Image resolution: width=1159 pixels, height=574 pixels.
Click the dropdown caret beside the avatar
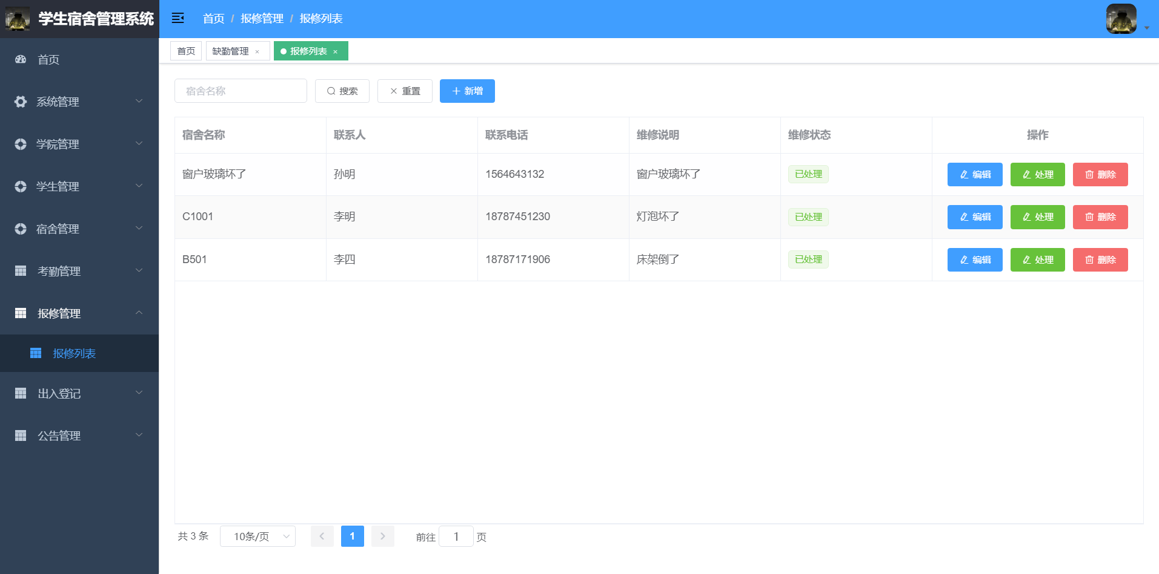1147,28
